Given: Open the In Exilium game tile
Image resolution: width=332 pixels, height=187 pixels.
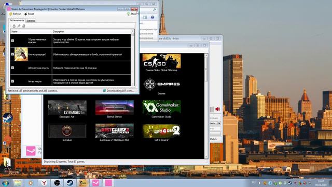Looking at the screenshot, I should [67, 132].
